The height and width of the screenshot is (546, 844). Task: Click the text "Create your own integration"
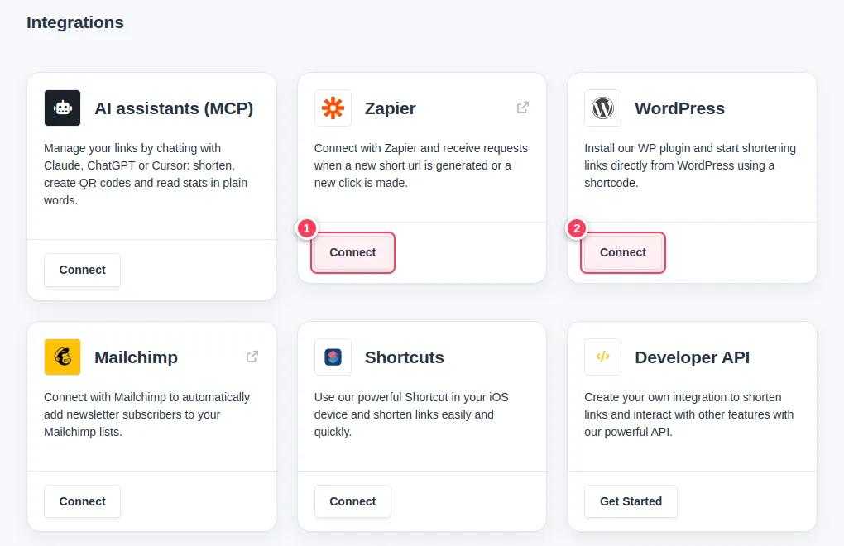tap(655, 397)
